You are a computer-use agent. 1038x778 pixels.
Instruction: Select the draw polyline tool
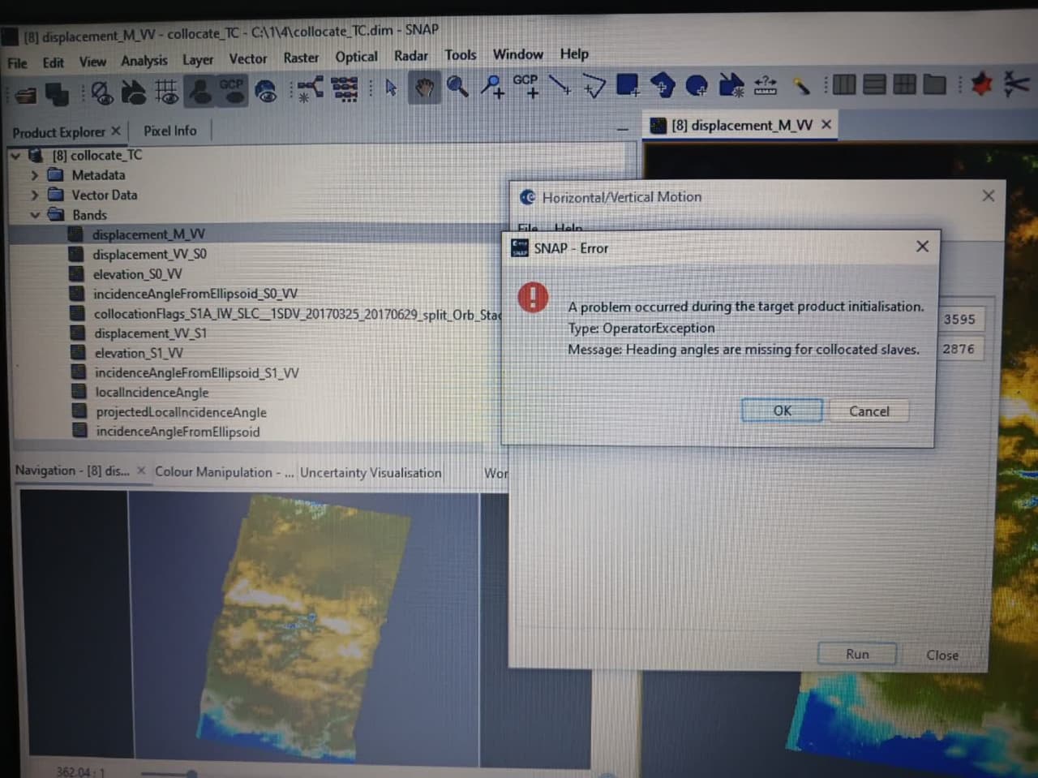tap(594, 84)
